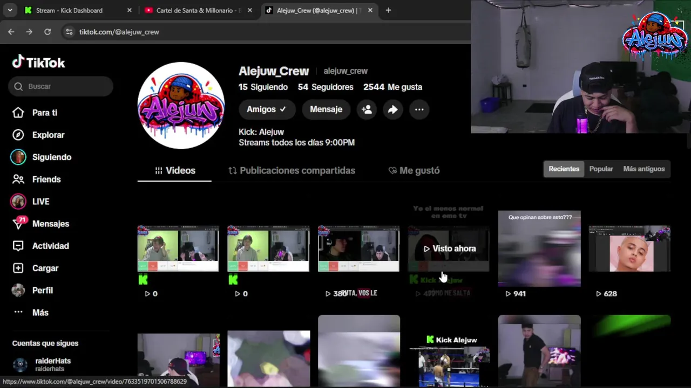The image size is (691, 388).
Task: Click the Alejuw_Crew profile name
Action: [274, 71]
